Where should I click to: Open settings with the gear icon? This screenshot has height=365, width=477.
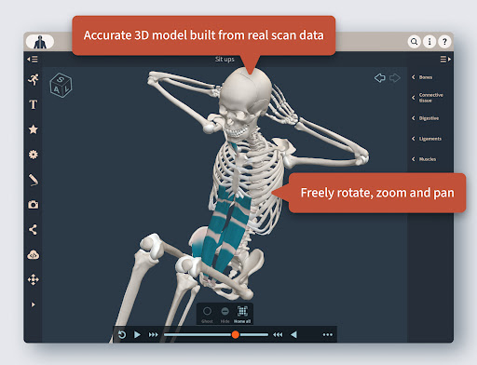(x=34, y=155)
